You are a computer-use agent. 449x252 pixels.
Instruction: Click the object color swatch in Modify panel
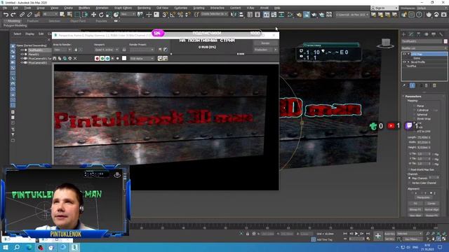click(445, 41)
